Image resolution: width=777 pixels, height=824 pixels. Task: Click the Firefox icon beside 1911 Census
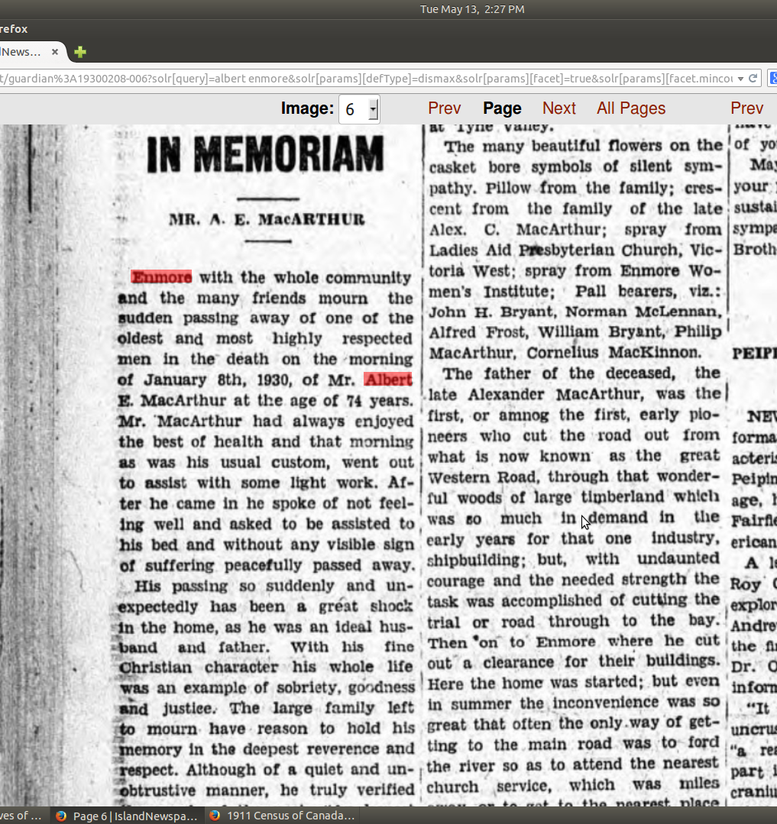(x=215, y=816)
